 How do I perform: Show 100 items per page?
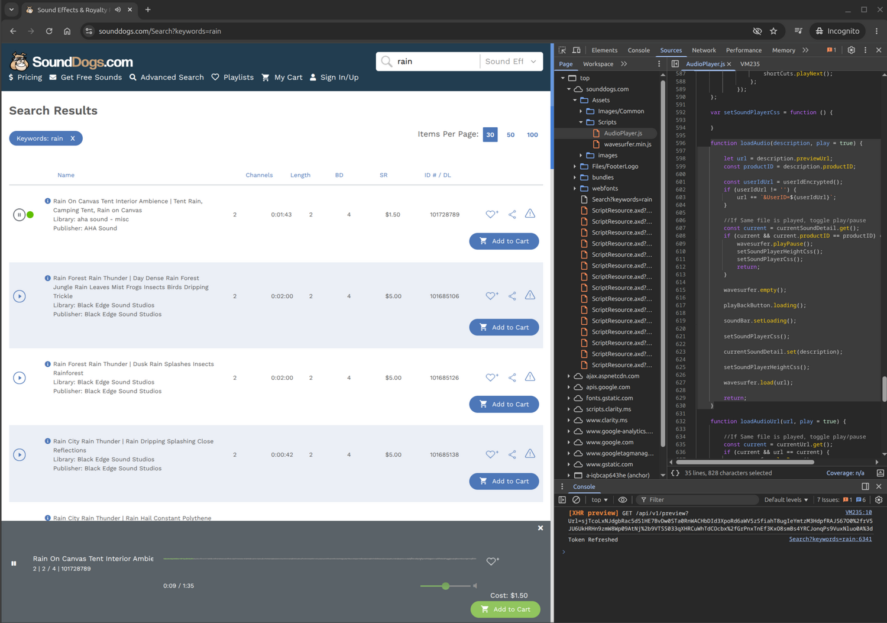tap(532, 135)
